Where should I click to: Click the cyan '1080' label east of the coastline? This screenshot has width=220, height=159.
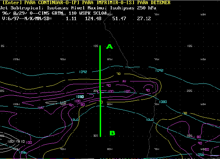coord(163,102)
